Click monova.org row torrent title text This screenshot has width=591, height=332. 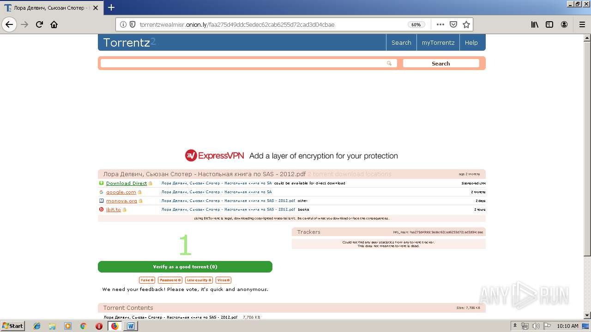228,201
